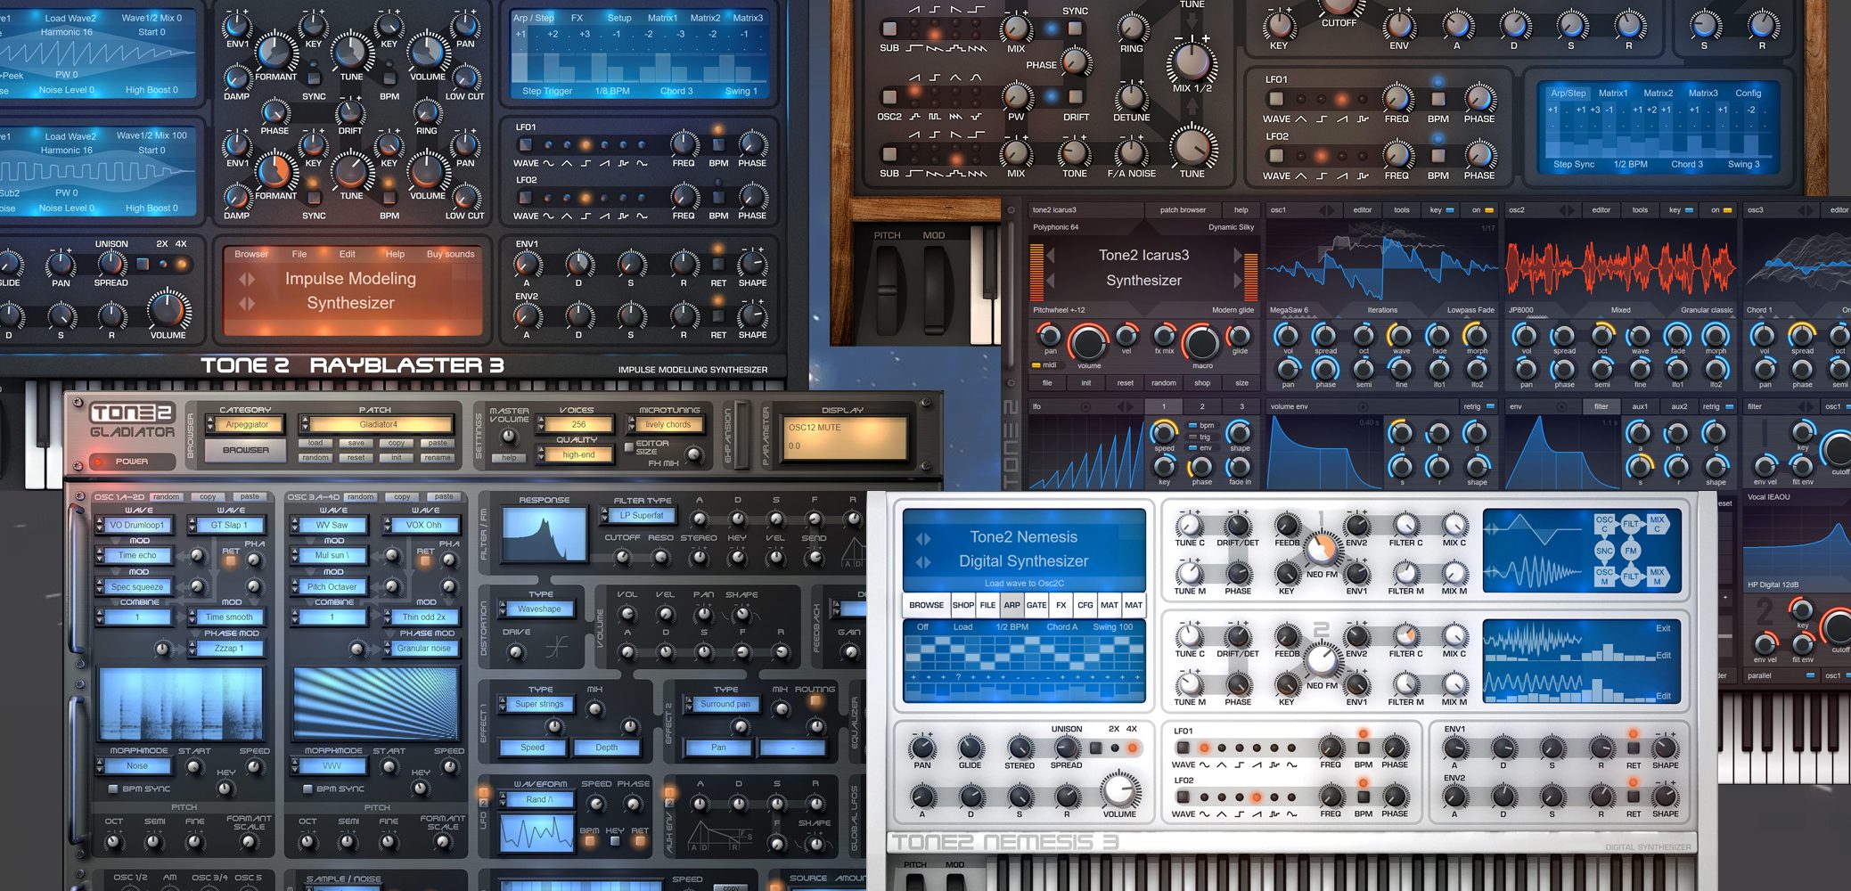Click the distortion curve icon next to Gladiator DRIVE
The image size is (1851, 891).
[556, 646]
